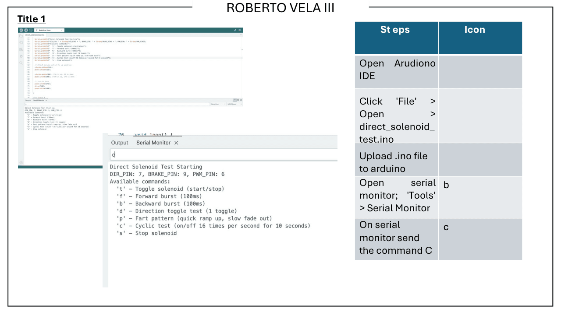The image size is (561, 315).
Task: Click the 't' Toggle solenoid line
Action: click(170, 189)
